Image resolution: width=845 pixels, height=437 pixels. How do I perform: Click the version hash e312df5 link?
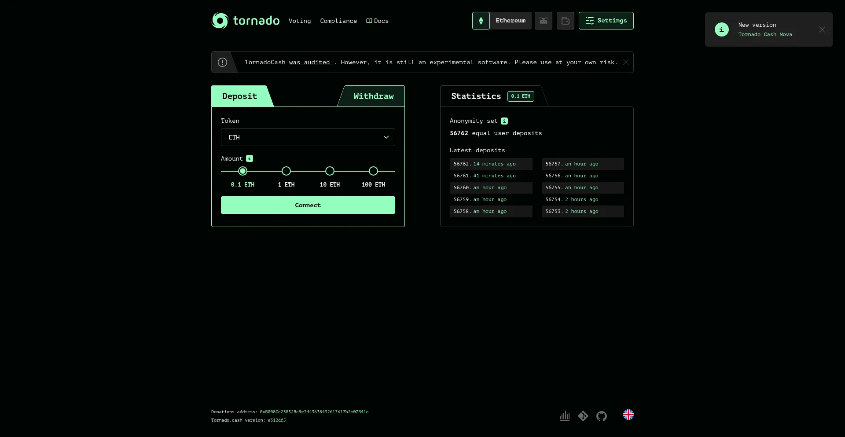[x=277, y=420]
